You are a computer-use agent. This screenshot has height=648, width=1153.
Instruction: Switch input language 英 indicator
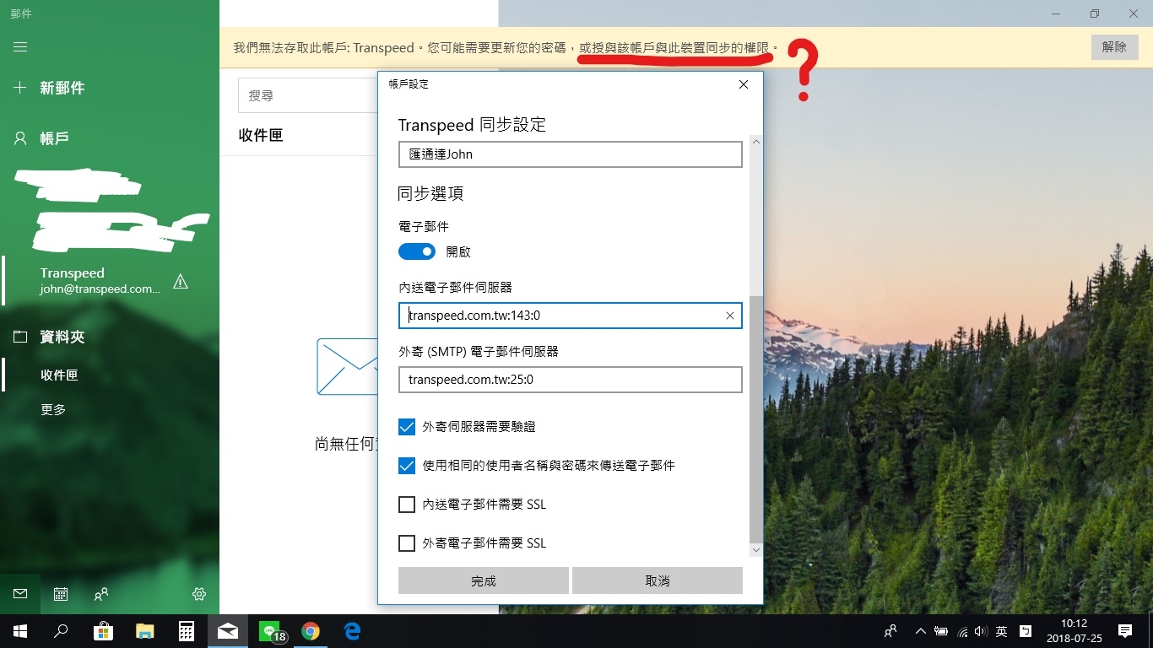coord(1001,631)
